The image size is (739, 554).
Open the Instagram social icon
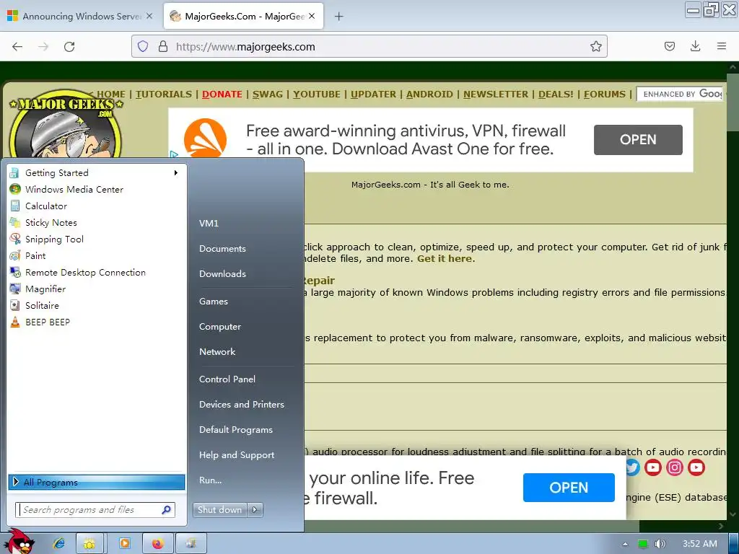[x=675, y=467]
